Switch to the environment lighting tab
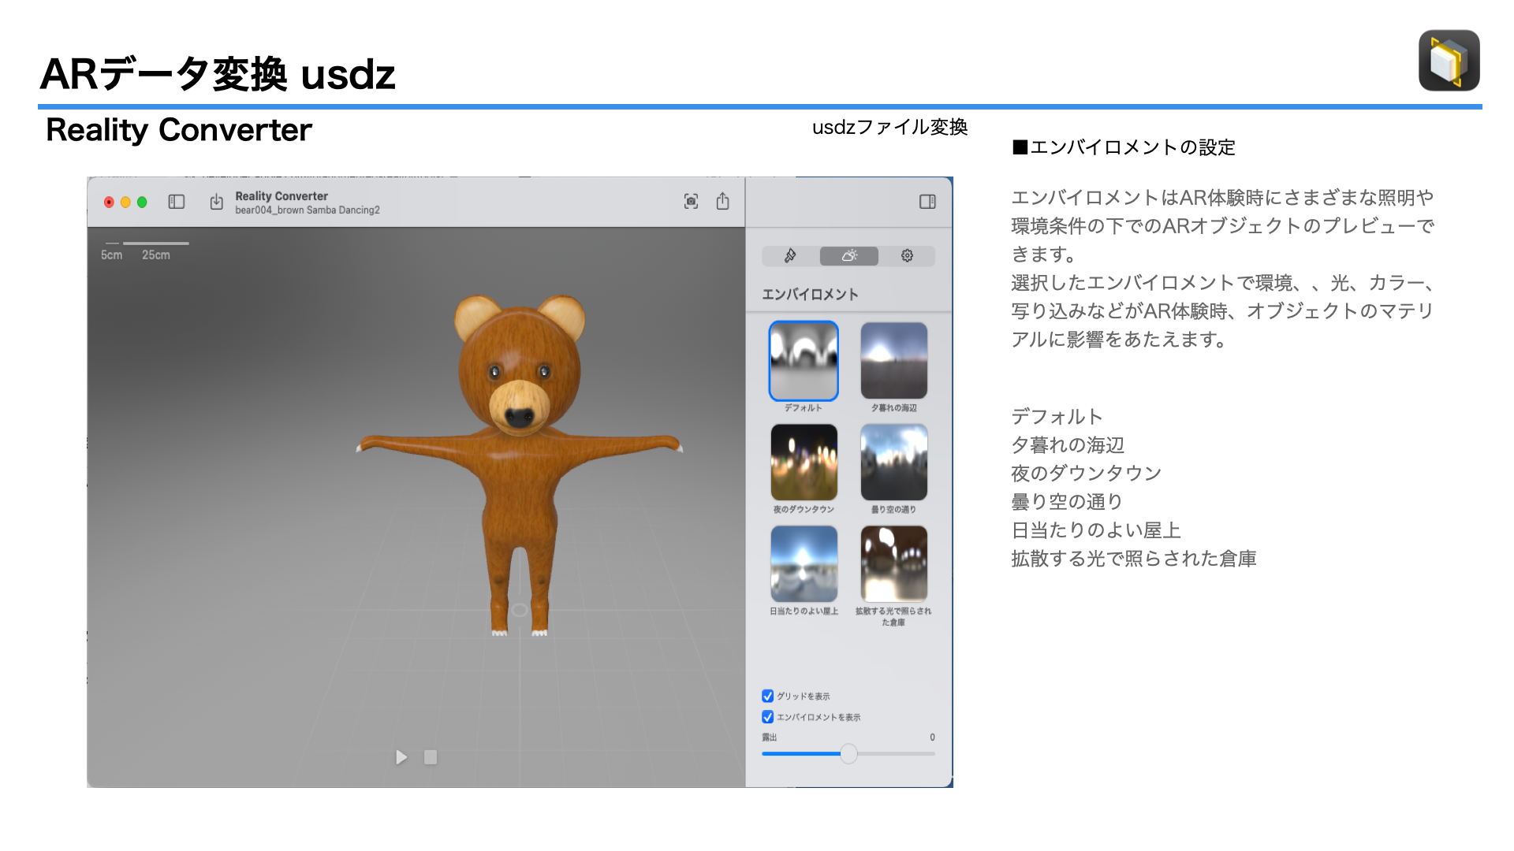 [x=849, y=256]
